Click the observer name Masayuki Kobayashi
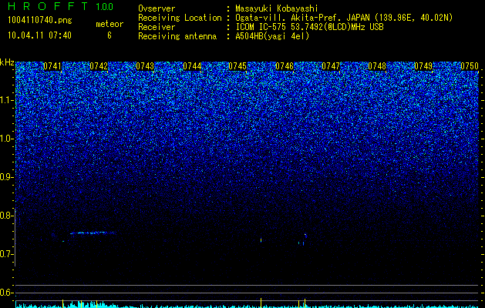Viewport: 485px width, 308px height. point(276,8)
